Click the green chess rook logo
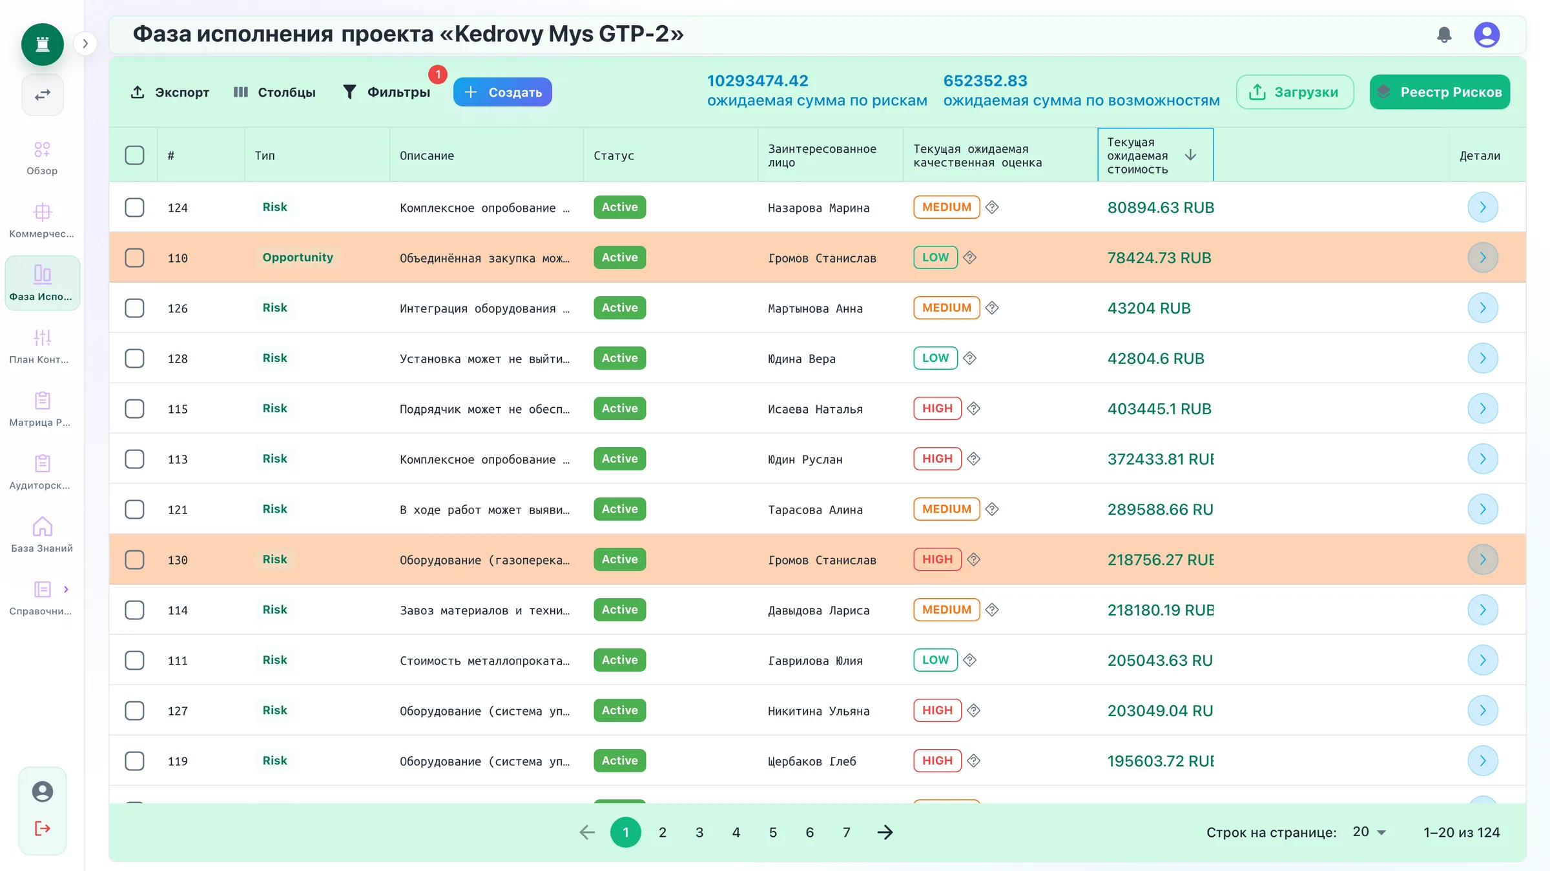This screenshot has width=1550, height=871. coord(43,45)
